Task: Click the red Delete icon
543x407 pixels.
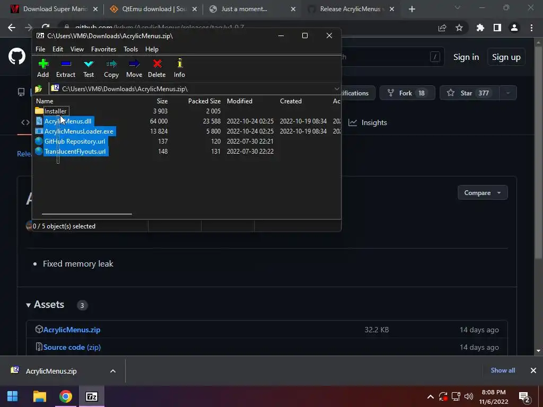Action: pos(157,68)
